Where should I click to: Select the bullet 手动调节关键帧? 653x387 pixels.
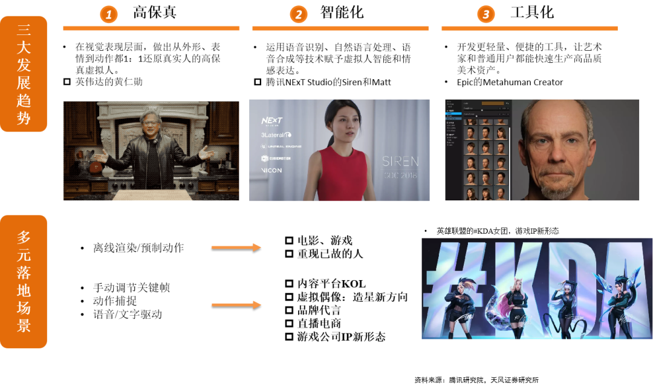coord(132,287)
